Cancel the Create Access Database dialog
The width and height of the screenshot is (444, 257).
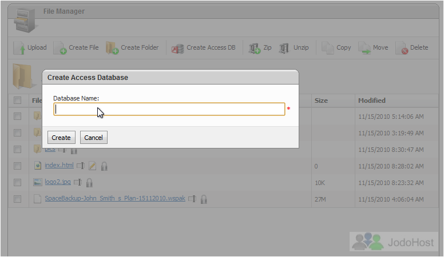pos(93,138)
